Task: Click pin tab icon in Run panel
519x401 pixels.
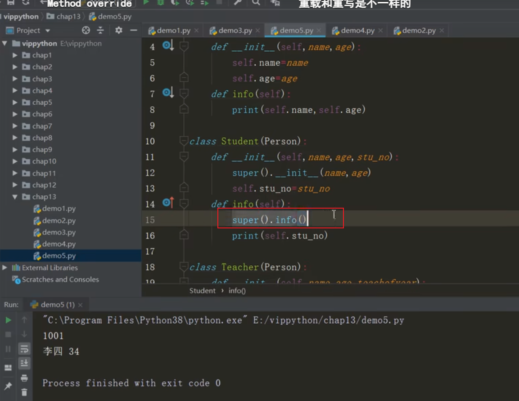Action: click(8, 385)
